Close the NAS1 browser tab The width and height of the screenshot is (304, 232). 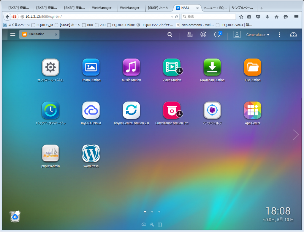197,8
